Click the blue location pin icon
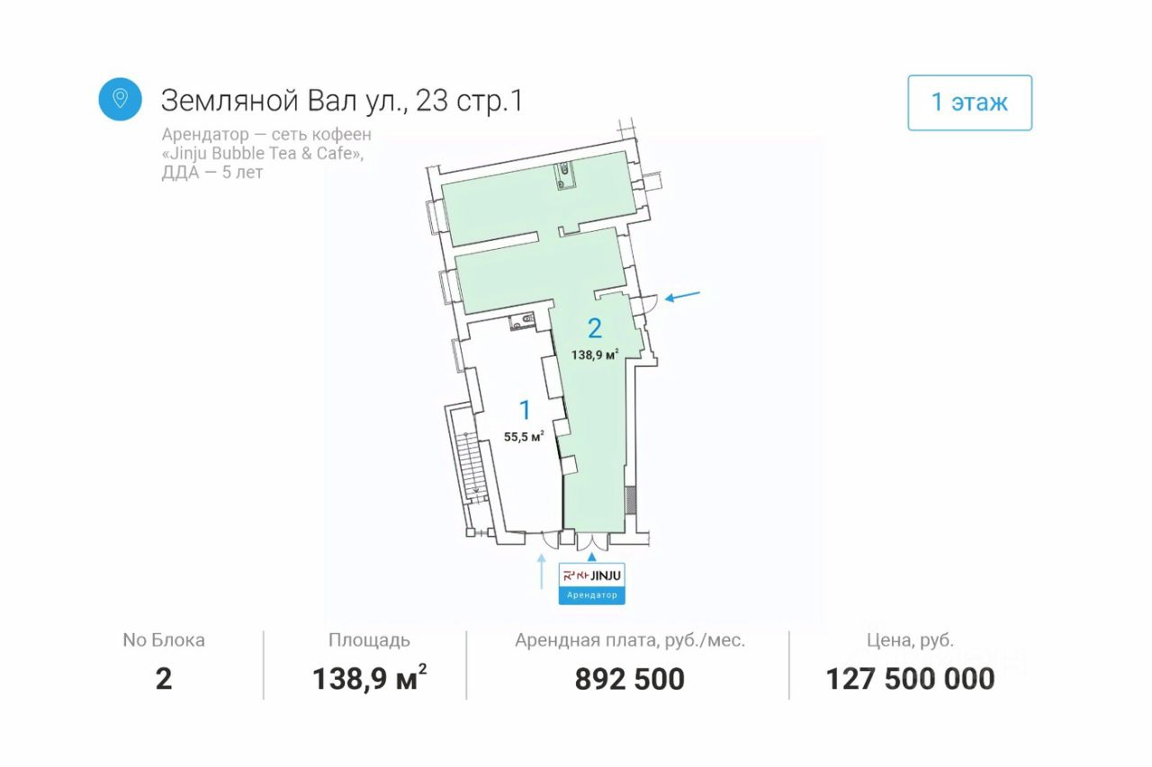Screen dimensions: 1152x767 [x=120, y=98]
